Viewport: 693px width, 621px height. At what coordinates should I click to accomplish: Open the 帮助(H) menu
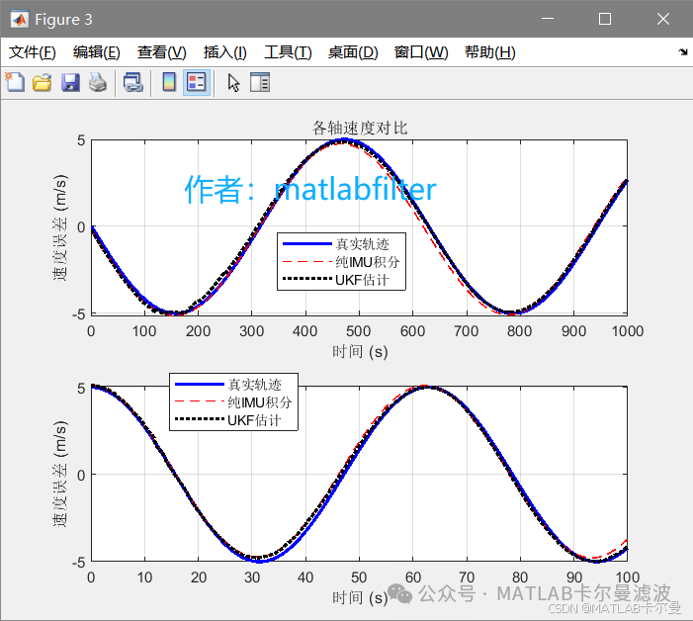tap(489, 52)
